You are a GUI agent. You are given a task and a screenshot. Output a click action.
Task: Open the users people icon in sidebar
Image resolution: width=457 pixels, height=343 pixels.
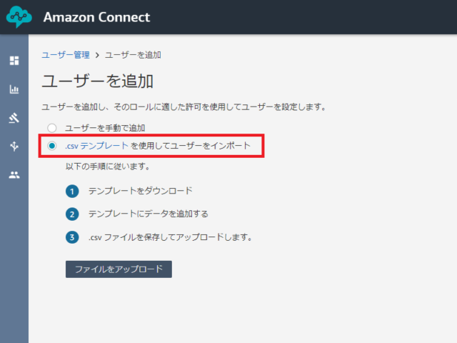(x=14, y=174)
